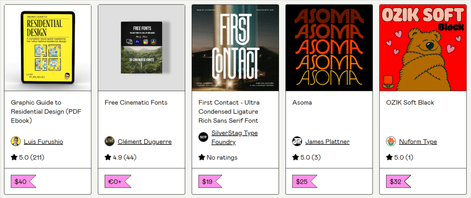471x198 pixels.
Task: Click the Asoma cover artwork thumbnail
Action: pyautogui.click(x=329, y=47)
